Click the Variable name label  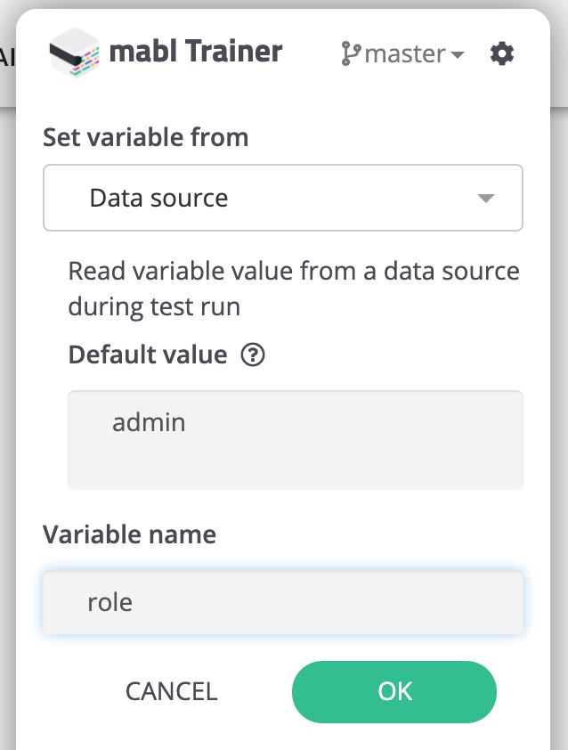pos(129,534)
